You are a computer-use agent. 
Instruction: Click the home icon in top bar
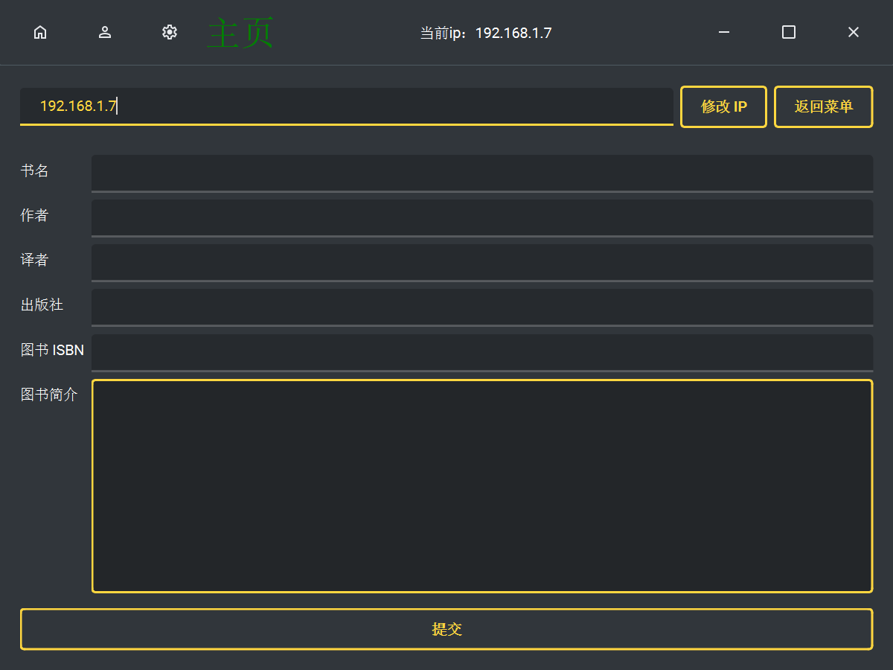tap(40, 32)
